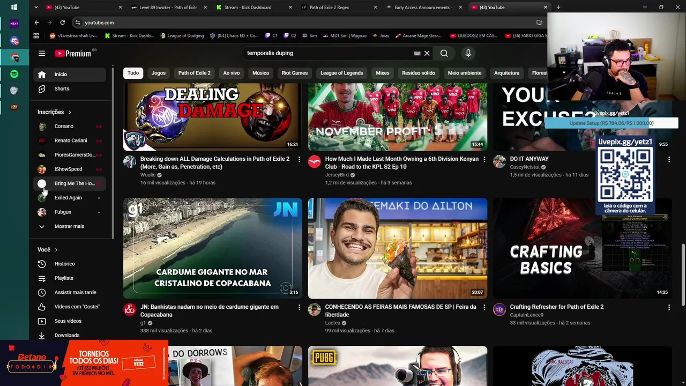The width and height of the screenshot is (686, 386).
Task: Open Downloads in sidebar
Action: point(70,335)
